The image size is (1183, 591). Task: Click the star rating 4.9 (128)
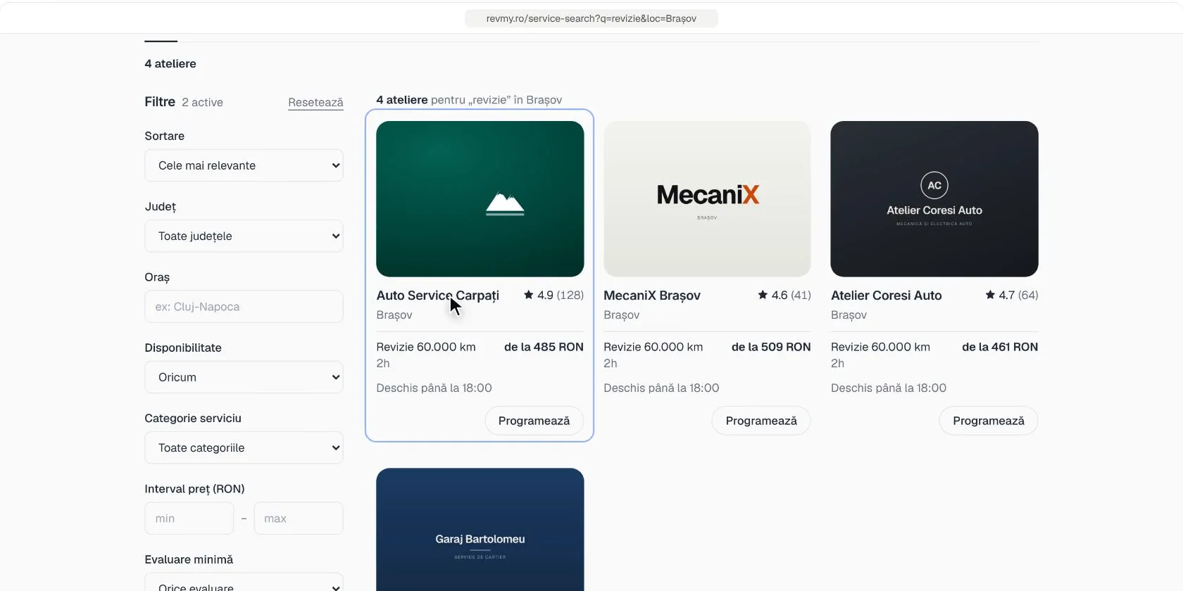tap(553, 295)
